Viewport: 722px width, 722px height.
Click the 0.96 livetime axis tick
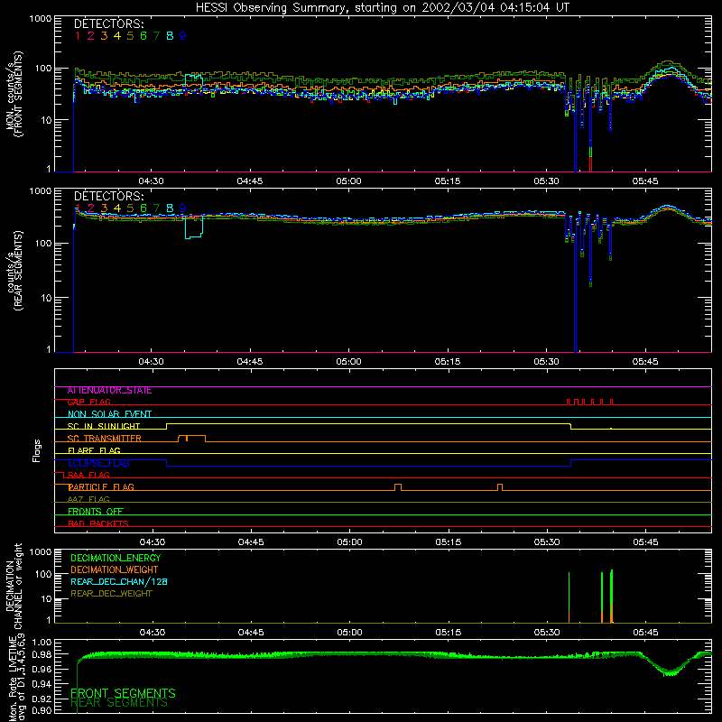click(42, 670)
